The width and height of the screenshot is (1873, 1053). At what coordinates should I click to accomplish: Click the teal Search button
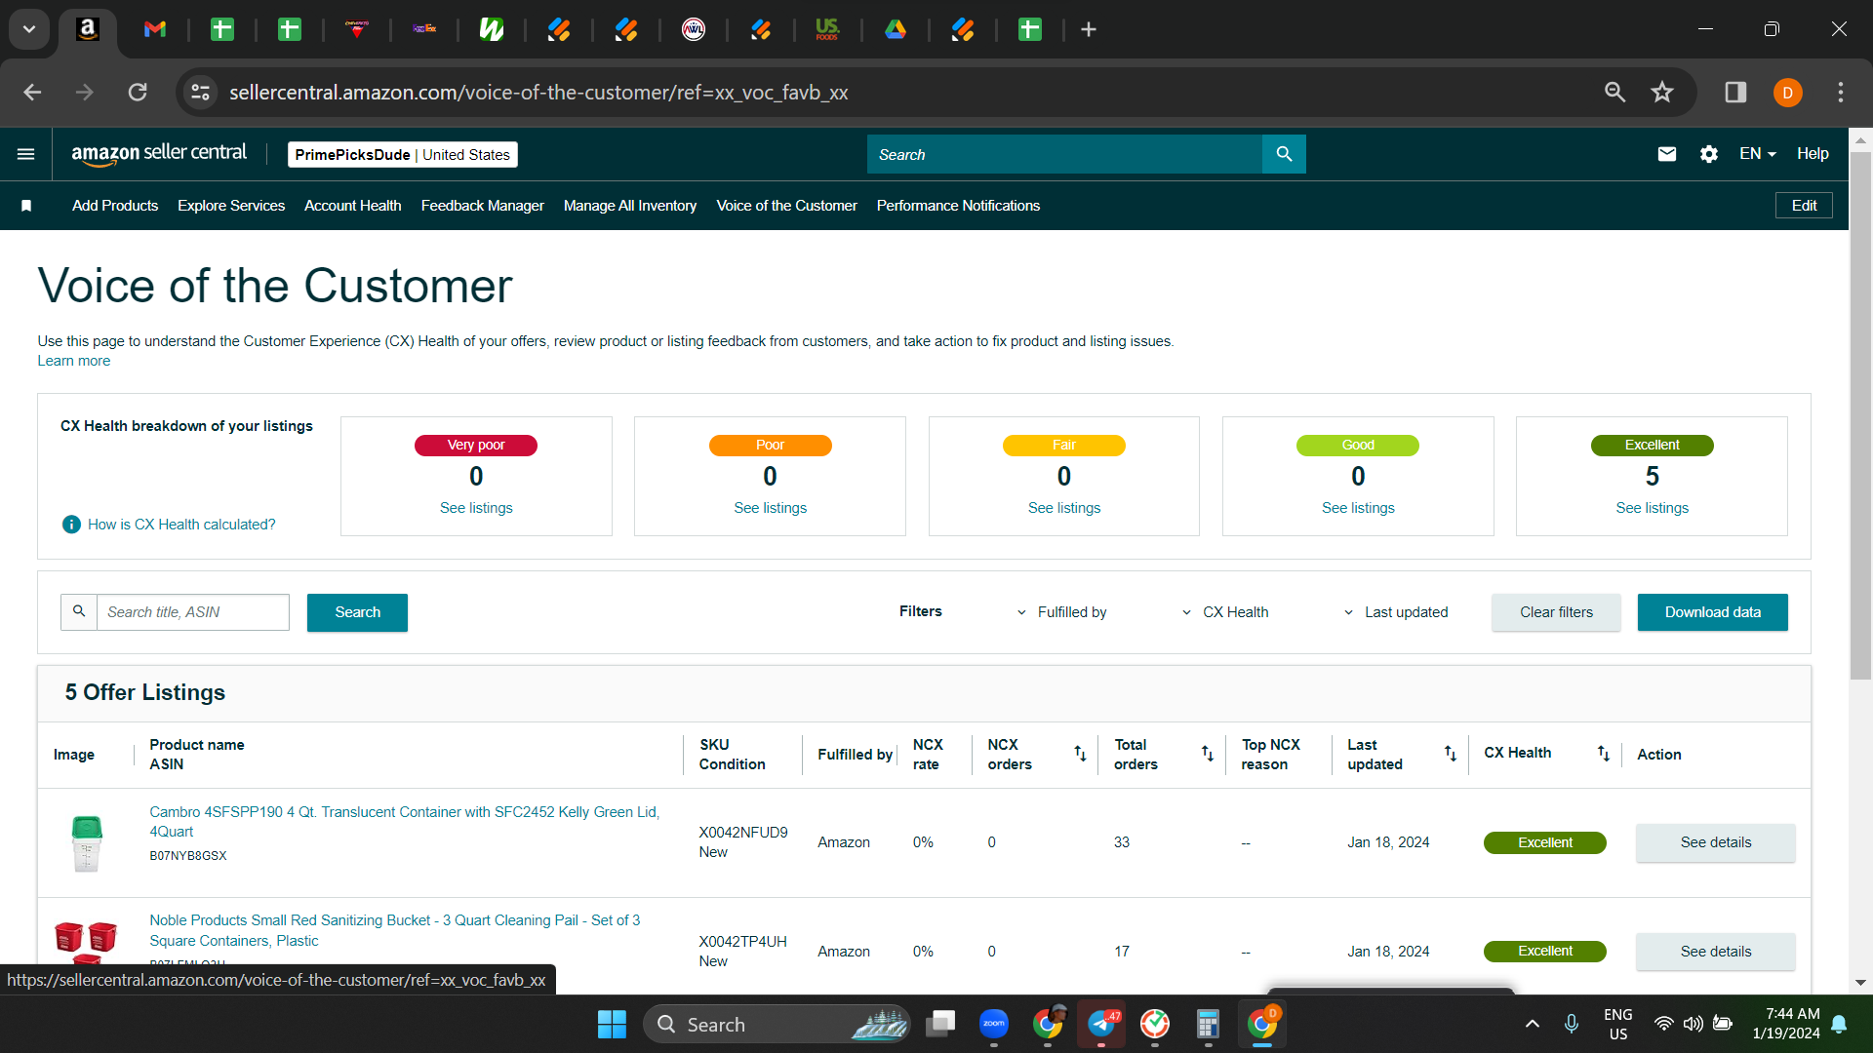pyautogui.click(x=357, y=612)
